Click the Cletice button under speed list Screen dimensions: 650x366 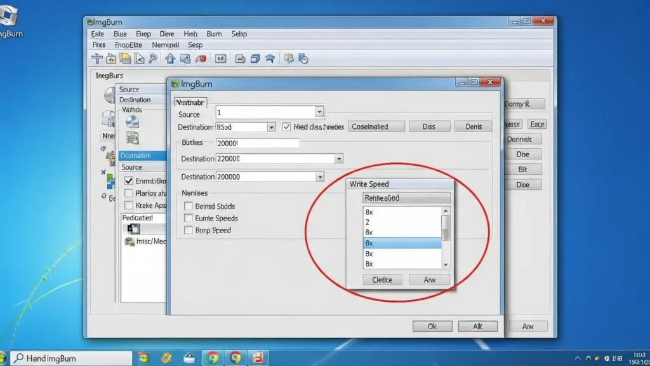(x=382, y=280)
